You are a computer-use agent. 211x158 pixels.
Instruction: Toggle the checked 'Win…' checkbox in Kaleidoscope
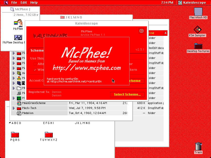click(35, 70)
